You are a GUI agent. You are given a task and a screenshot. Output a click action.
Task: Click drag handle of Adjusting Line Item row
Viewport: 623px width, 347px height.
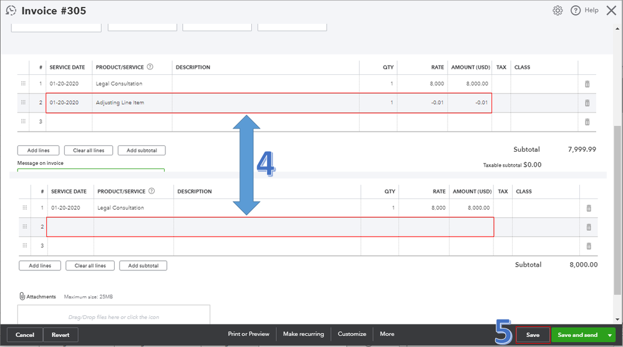23,102
